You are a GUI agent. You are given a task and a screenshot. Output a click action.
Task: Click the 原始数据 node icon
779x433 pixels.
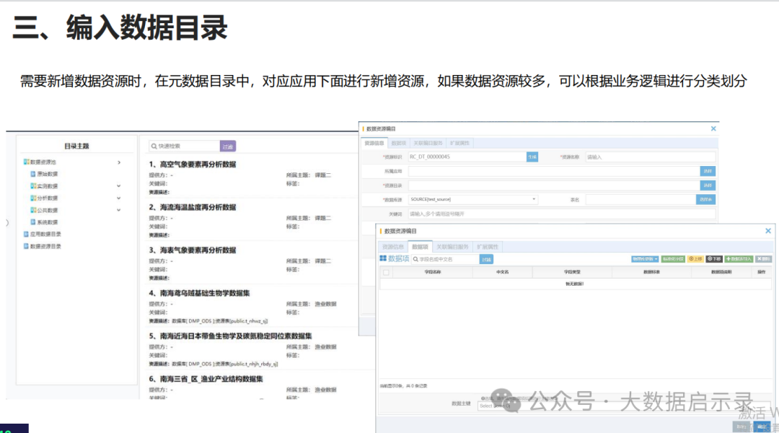pyautogui.click(x=33, y=174)
